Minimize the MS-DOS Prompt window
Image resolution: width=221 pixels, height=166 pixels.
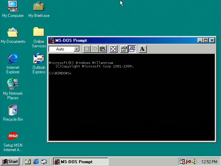pyautogui.click(x=200, y=40)
